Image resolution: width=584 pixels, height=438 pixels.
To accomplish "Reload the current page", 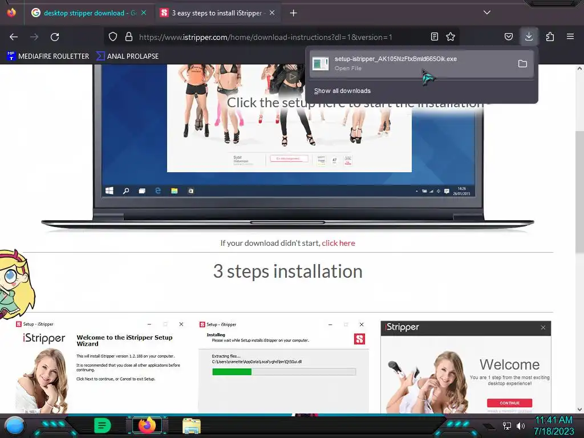I will [x=55, y=37].
